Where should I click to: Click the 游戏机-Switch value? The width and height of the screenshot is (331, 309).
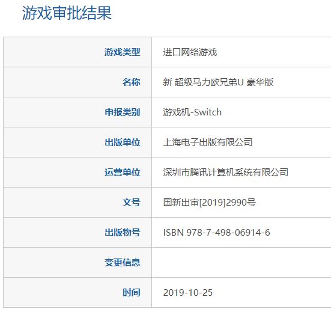point(192,112)
